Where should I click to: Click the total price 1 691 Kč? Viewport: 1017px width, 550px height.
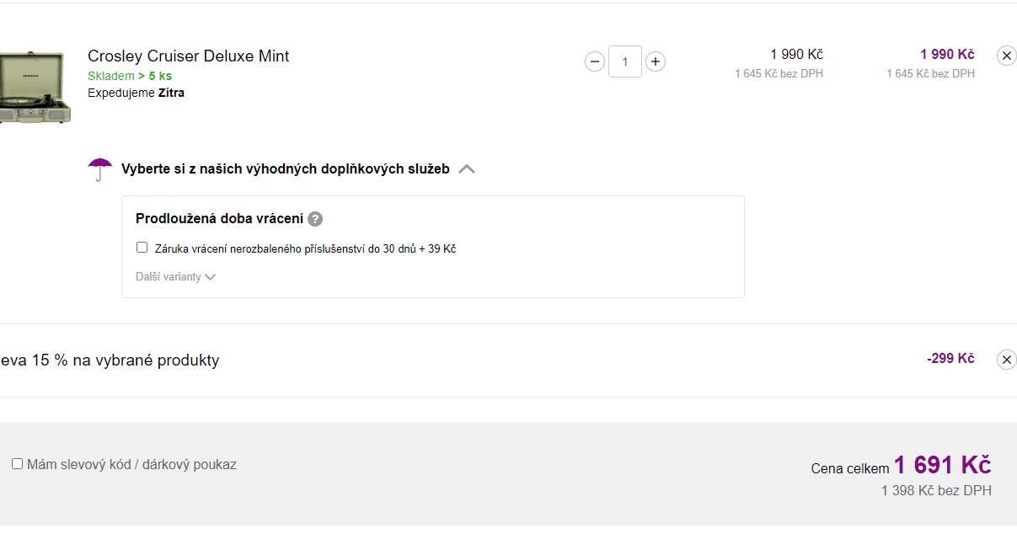942,465
